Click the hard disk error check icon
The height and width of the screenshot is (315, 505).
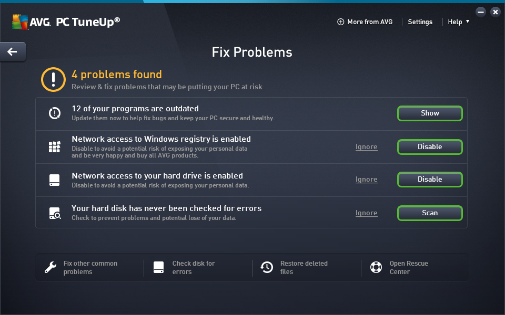click(x=55, y=213)
